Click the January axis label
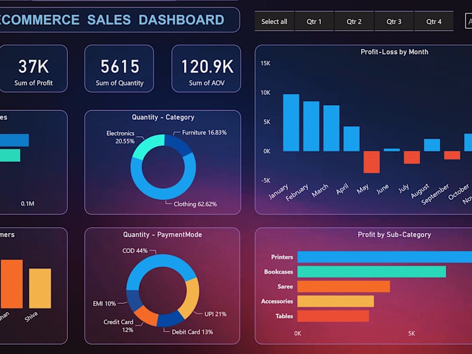Viewport: 472px width, 354px height. point(278,191)
